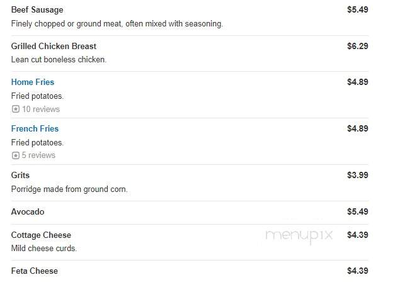Click the Feta Cheese item name
This screenshot has height=287, width=412.
(x=35, y=271)
